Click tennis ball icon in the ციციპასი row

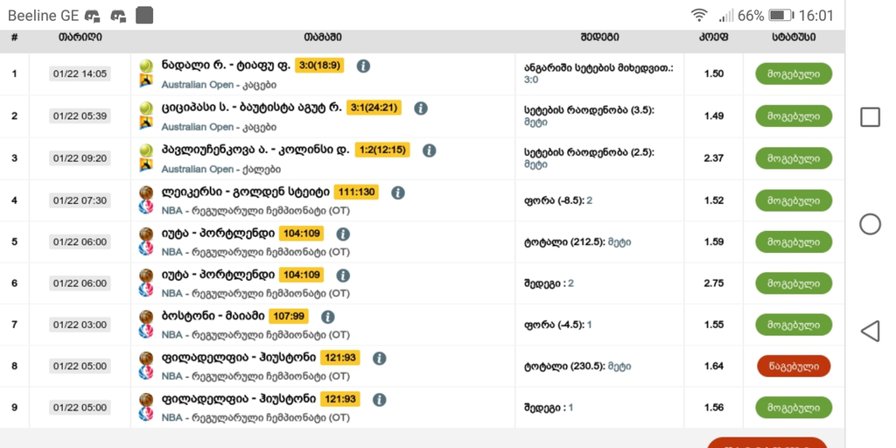146,108
